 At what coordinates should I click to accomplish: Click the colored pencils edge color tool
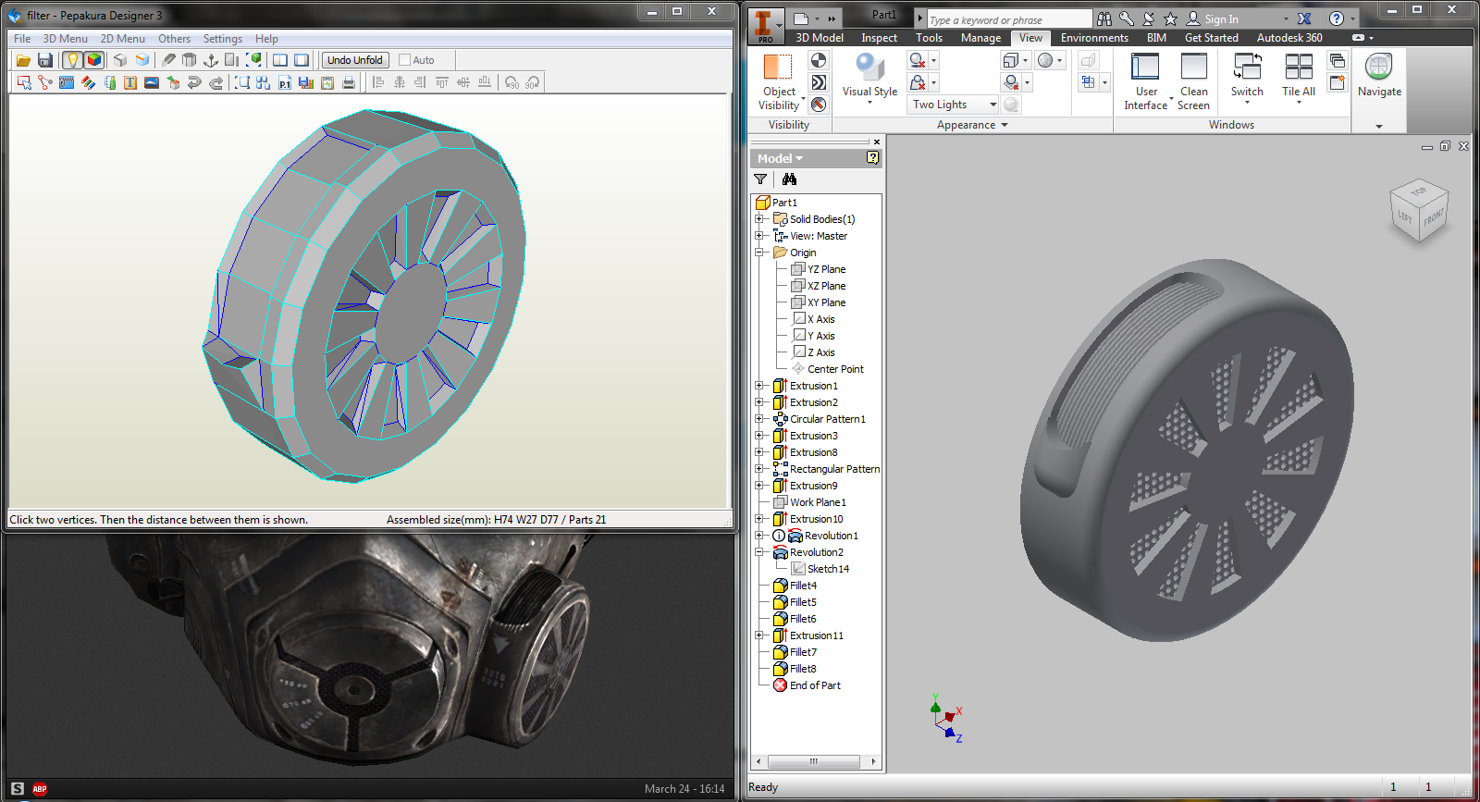(88, 82)
